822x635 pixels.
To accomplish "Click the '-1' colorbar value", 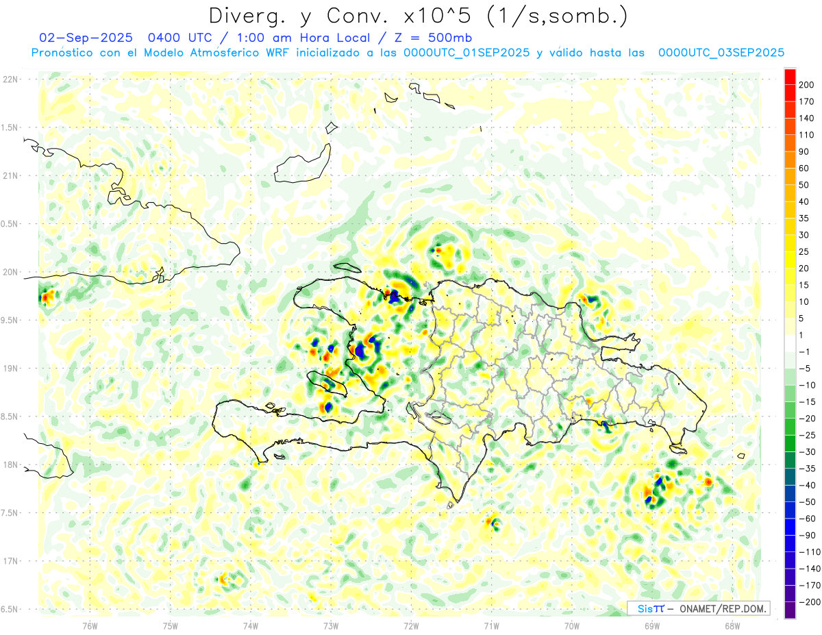I will click(804, 352).
